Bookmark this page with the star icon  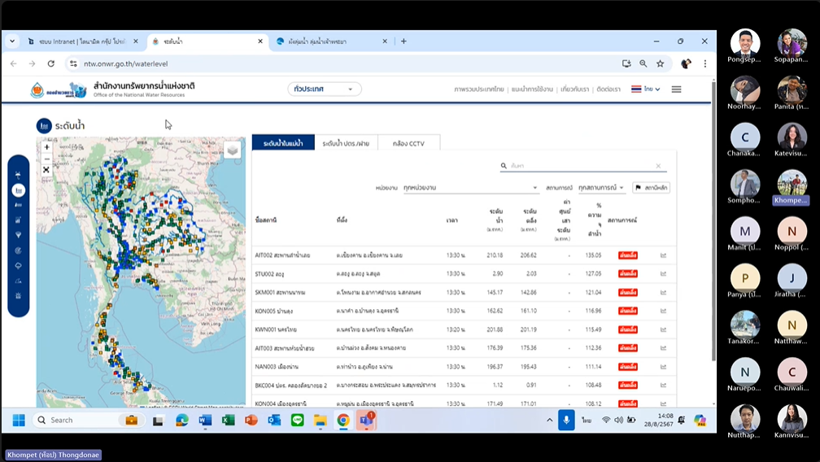click(661, 63)
